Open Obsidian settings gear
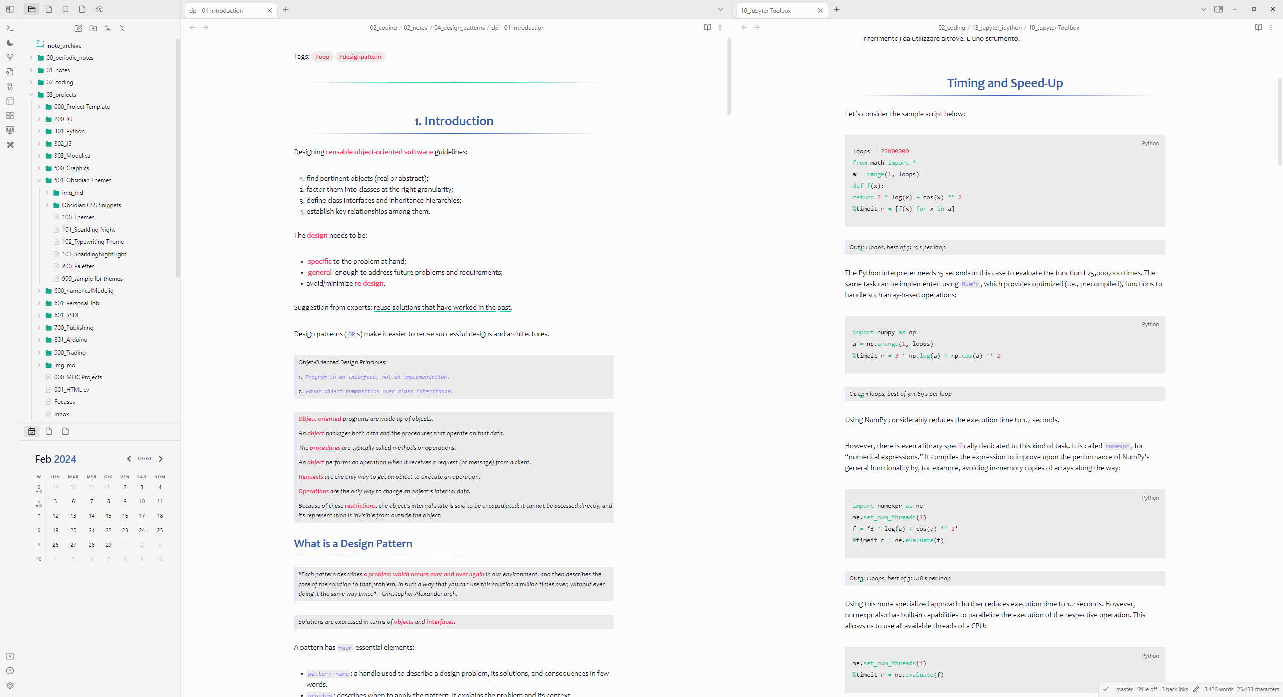 coord(10,685)
